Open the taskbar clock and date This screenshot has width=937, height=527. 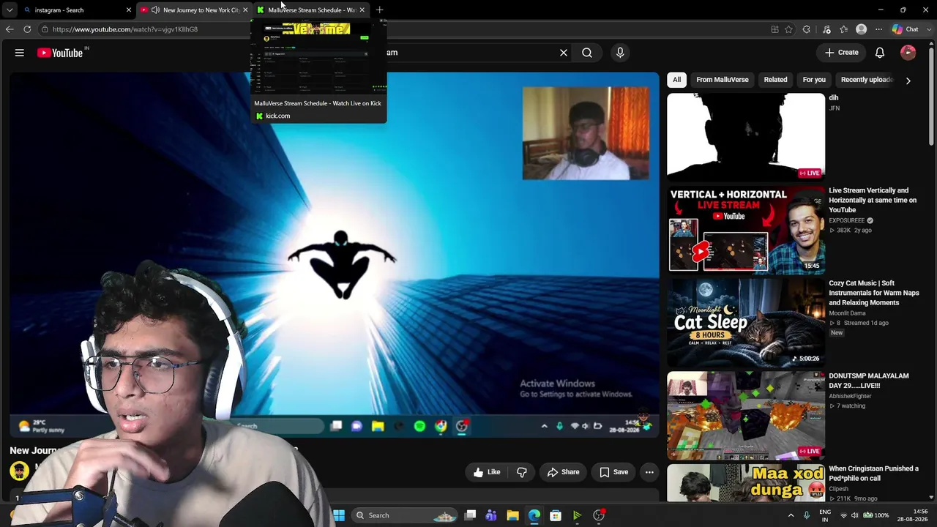(912, 515)
